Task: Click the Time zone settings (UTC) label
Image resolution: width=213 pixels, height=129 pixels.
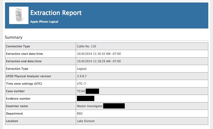Action: pyautogui.click(x=25, y=84)
